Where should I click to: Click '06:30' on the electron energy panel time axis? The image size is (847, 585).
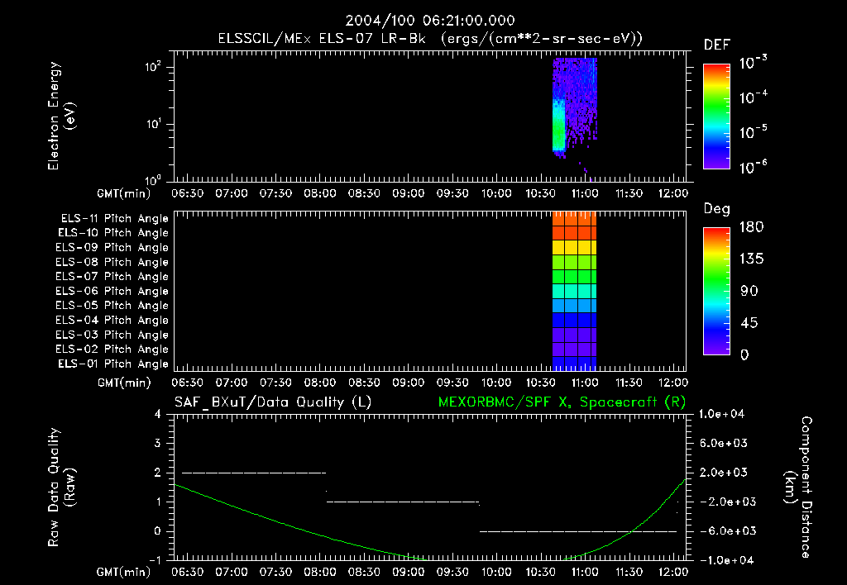pyautogui.click(x=188, y=193)
